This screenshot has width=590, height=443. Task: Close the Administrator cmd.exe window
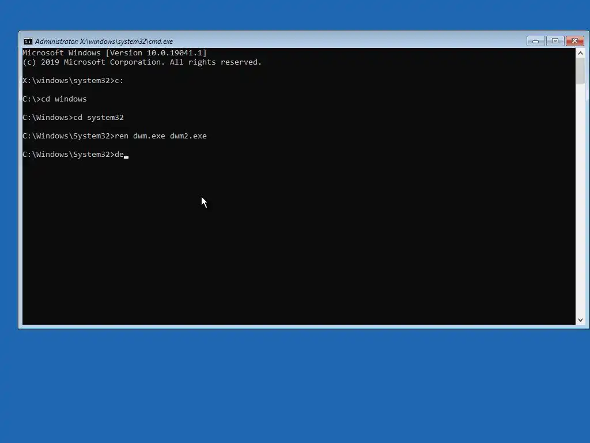574,41
